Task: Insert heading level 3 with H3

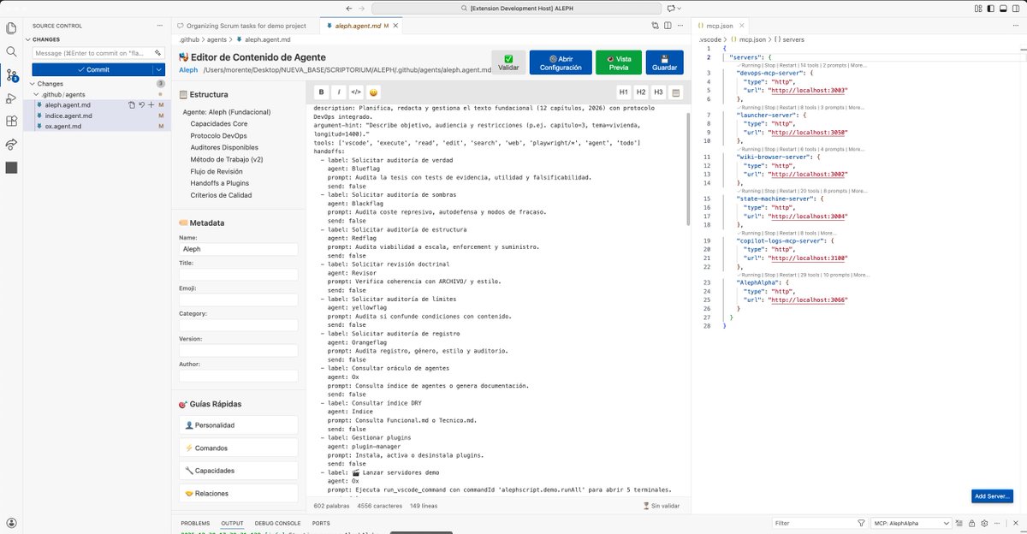Action: click(658, 92)
